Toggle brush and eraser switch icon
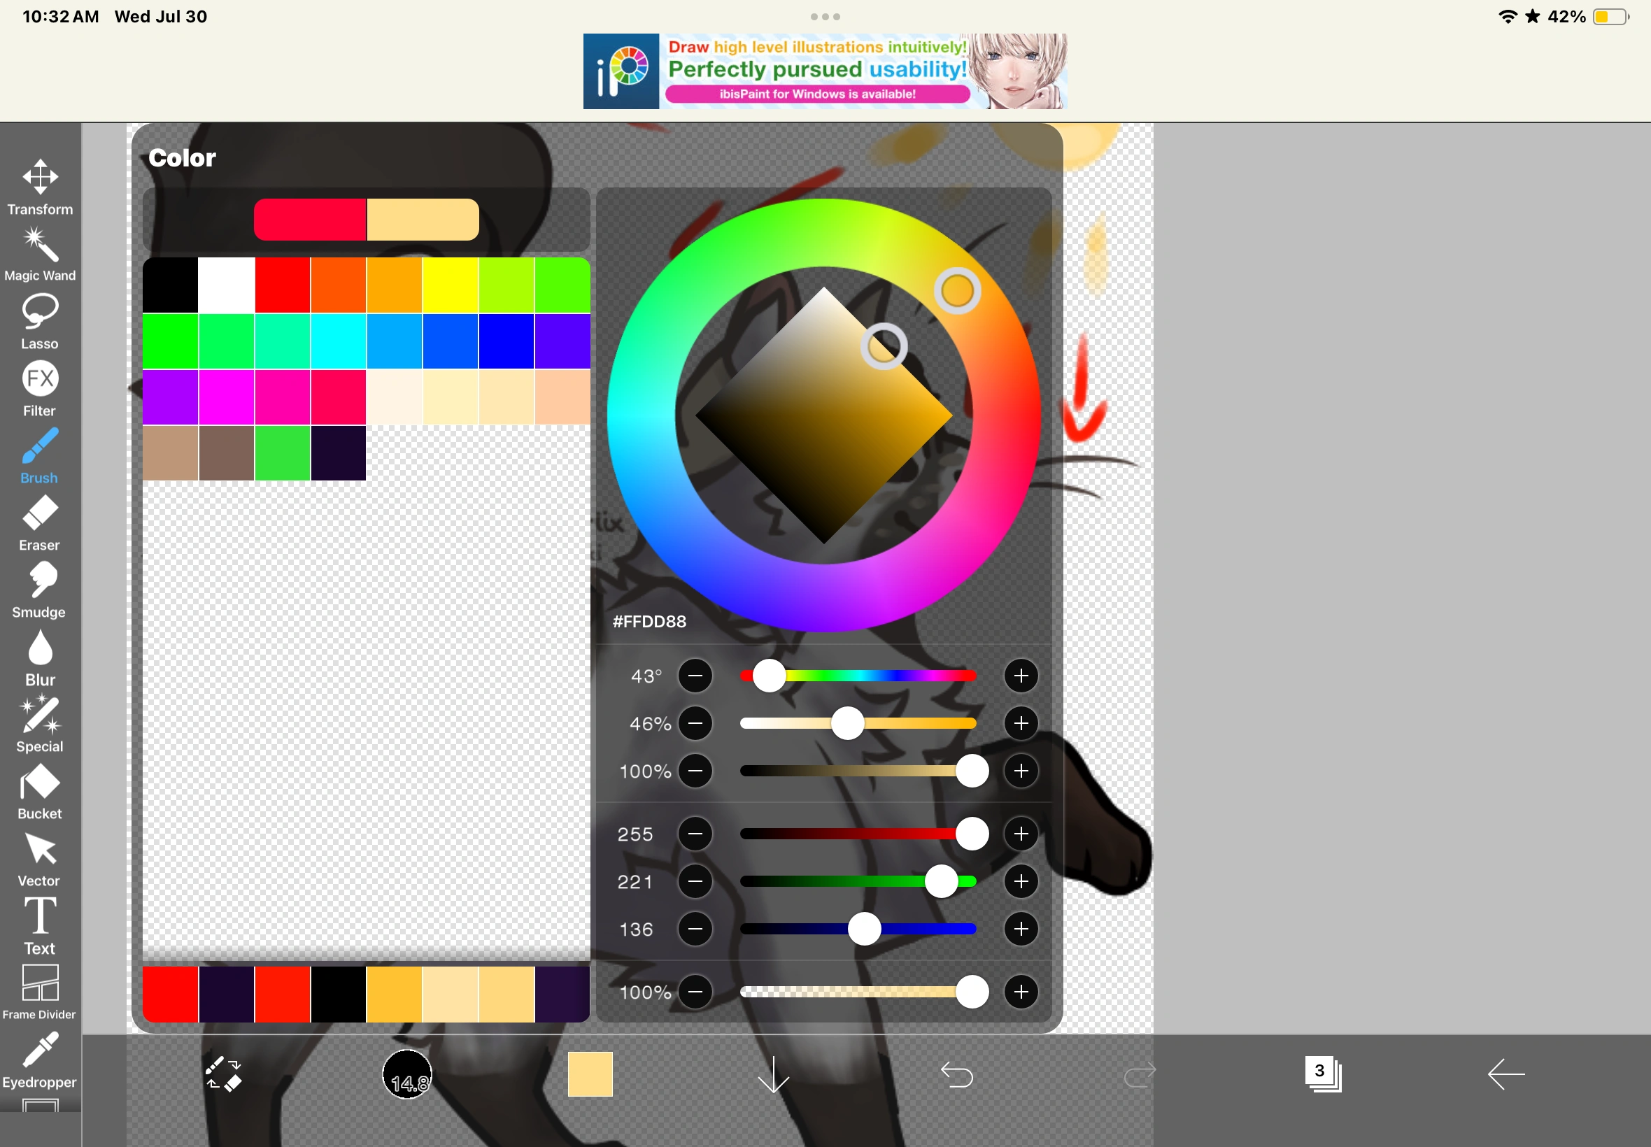Image resolution: width=1651 pixels, height=1147 pixels. click(224, 1074)
